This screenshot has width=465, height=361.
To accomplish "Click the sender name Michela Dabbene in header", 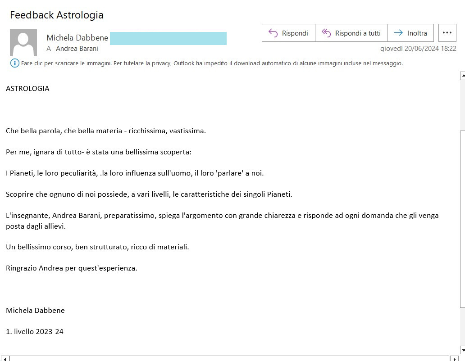I will coord(77,38).
